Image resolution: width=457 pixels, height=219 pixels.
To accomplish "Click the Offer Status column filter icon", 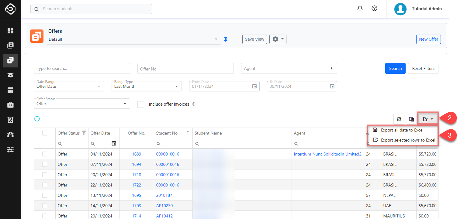I will (84, 133).
